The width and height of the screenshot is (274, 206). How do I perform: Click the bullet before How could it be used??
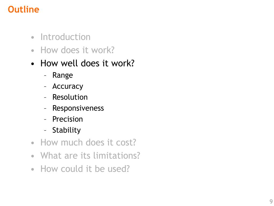coord(32,170)
